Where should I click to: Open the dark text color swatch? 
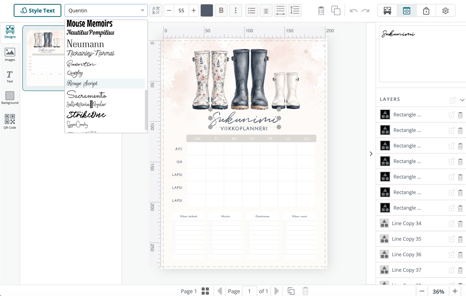click(x=207, y=10)
